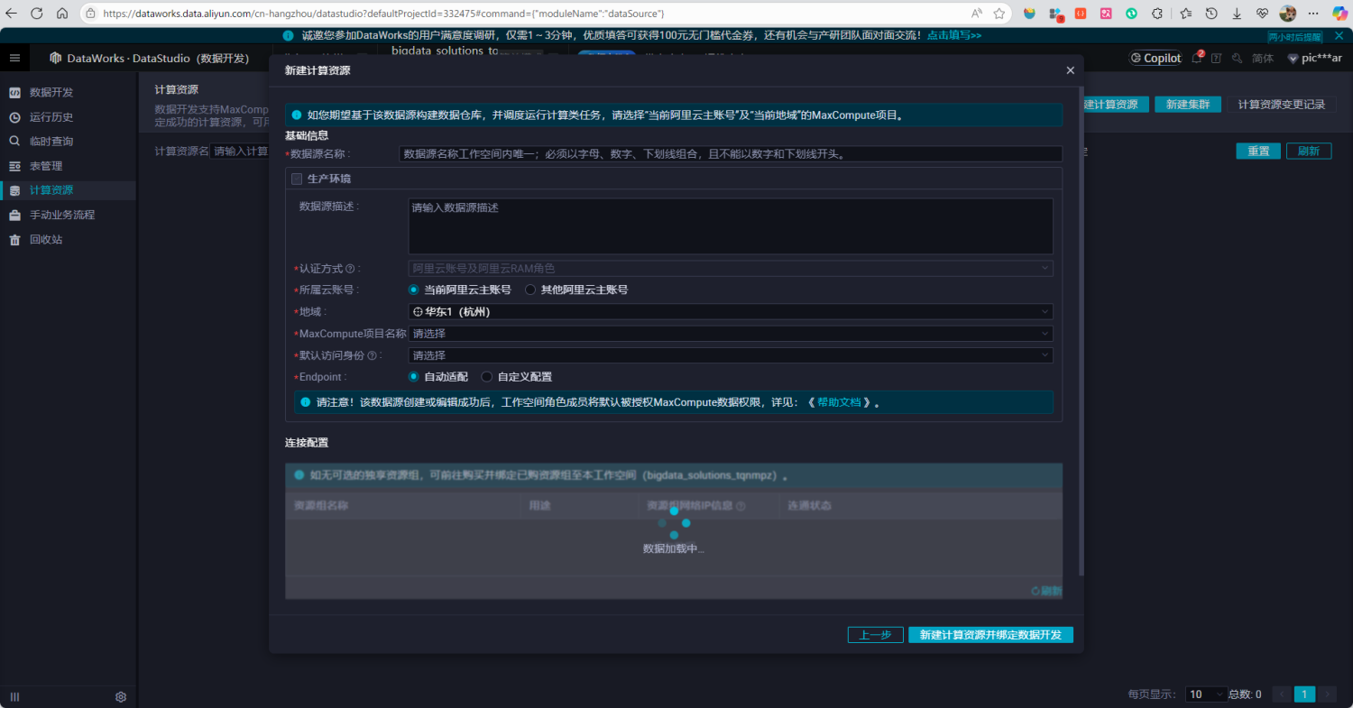Click the wrench settings icon in top bar

pos(1238,57)
